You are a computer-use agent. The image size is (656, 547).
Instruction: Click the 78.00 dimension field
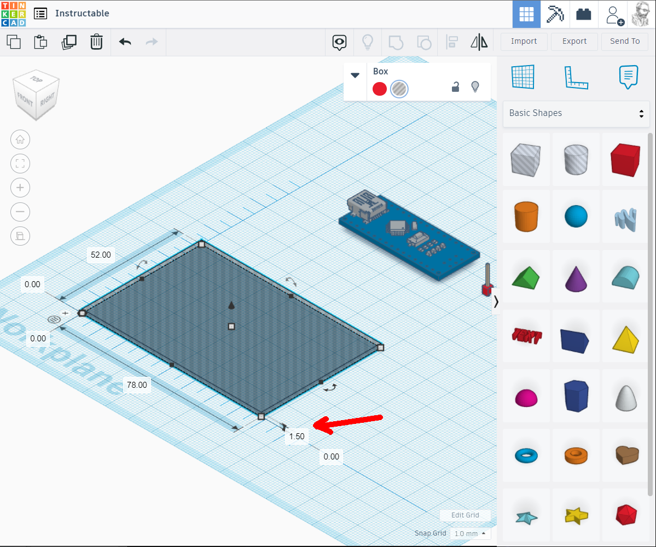pos(137,385)
